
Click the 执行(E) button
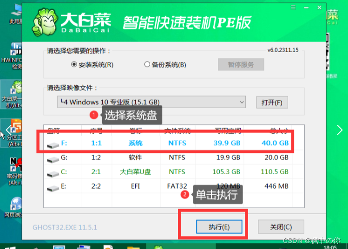pos(219,227)
